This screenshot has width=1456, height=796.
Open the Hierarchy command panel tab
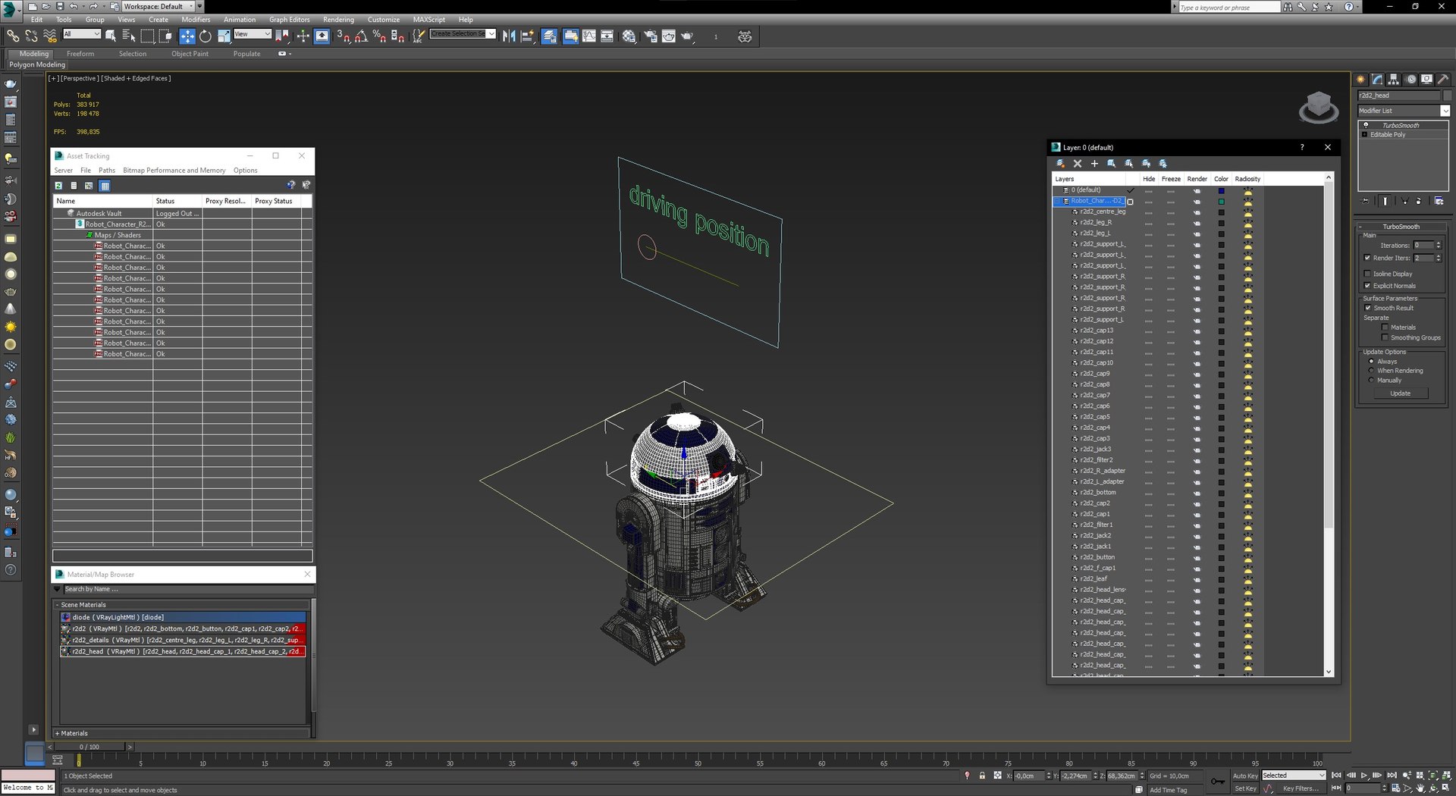[1394, 80]
